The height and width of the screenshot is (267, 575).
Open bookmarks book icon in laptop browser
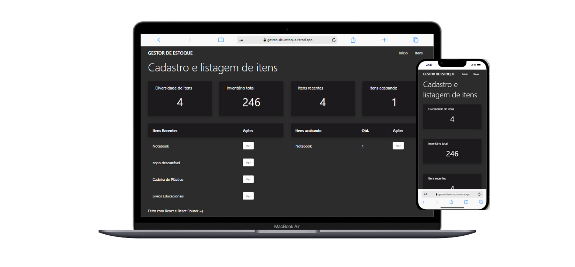(221, 40)
